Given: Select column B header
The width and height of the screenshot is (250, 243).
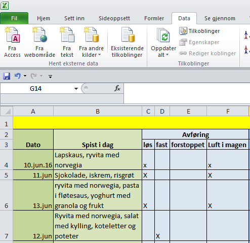Looking at the screenshot, I should click(x=98, y=111).
